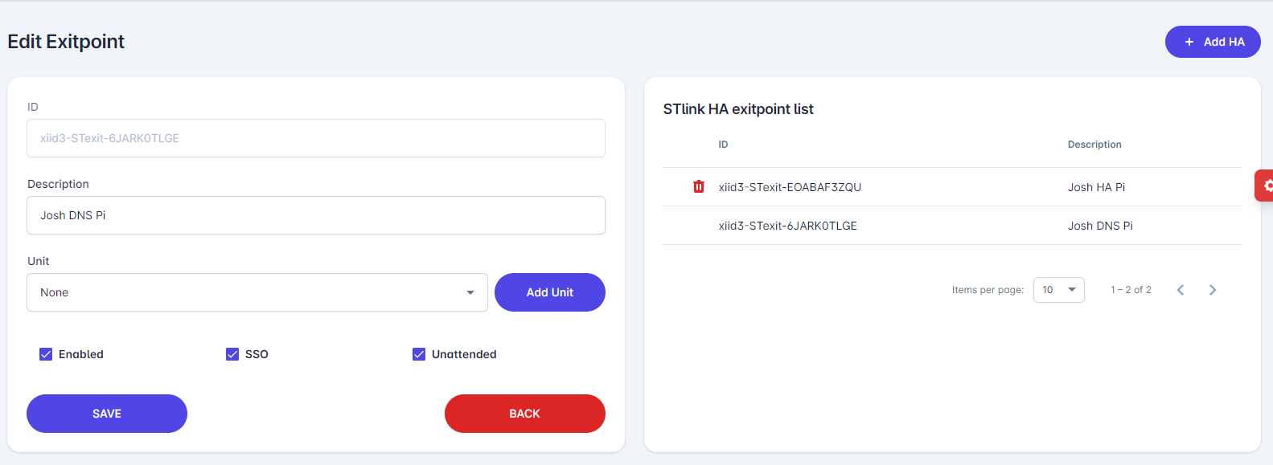Delete the xiid3-STexit-EOABAF3ZQU exitpoint via trash icon
Image resolution: width=1273 pixels, height=465 pixels.
[699, 187]
